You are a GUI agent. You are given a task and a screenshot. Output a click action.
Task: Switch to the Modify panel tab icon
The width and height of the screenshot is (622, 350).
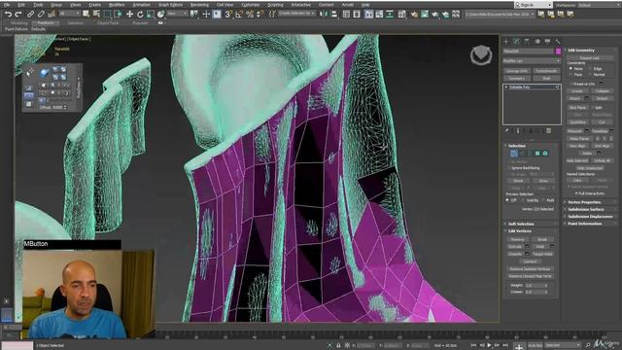[x=516, y=41]
